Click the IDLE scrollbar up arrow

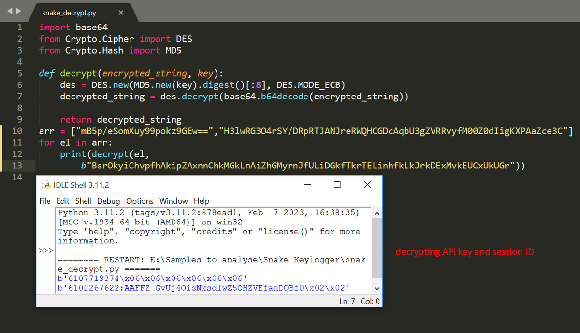[377, 213]
